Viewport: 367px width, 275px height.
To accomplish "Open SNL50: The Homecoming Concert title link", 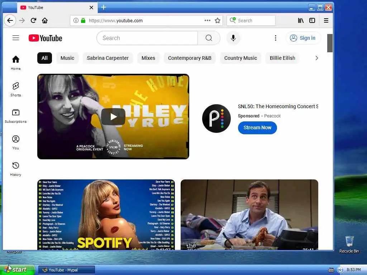I will (278, 106).
